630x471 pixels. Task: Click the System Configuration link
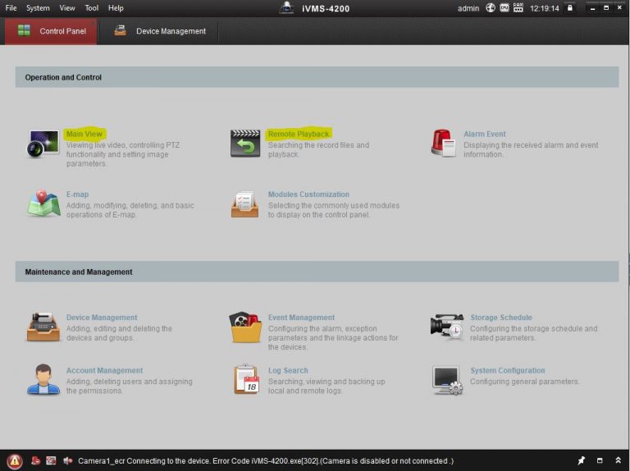(x=508, y=371)
